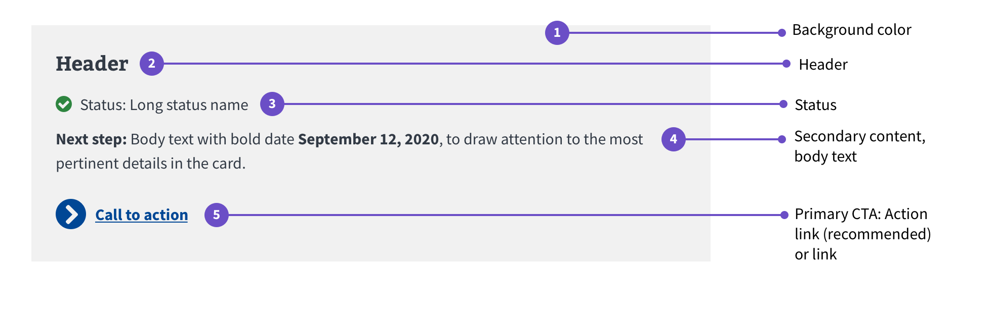Screen dimensions: 995x318
Task: Click the endpoint dot beside Background color
Action: pos(782,33)
